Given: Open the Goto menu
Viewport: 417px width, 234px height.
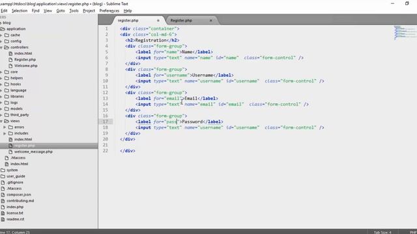Looking at the screenshot, I should click(x=61, y=10).
